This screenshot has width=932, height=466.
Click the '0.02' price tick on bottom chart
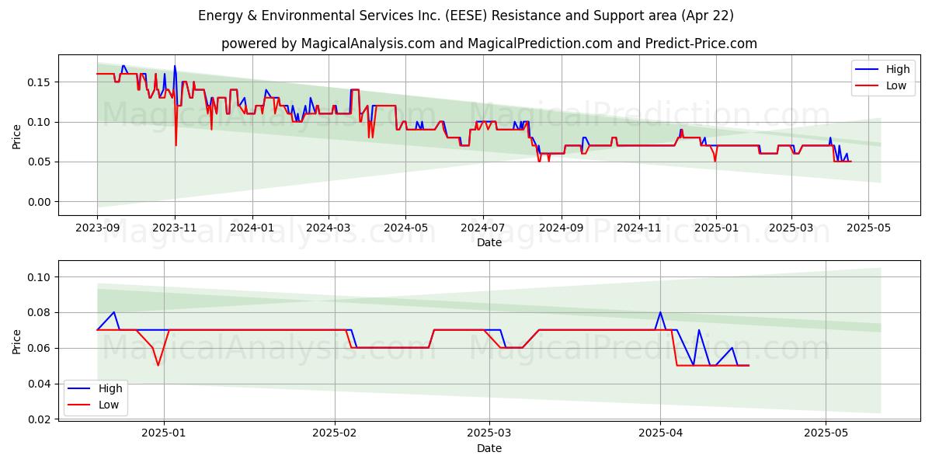[39, 419]
